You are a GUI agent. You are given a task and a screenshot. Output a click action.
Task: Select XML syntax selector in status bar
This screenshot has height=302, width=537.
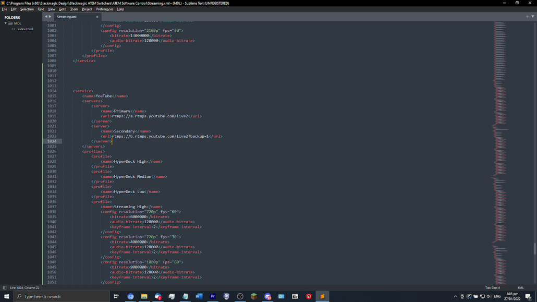[520, 287]
